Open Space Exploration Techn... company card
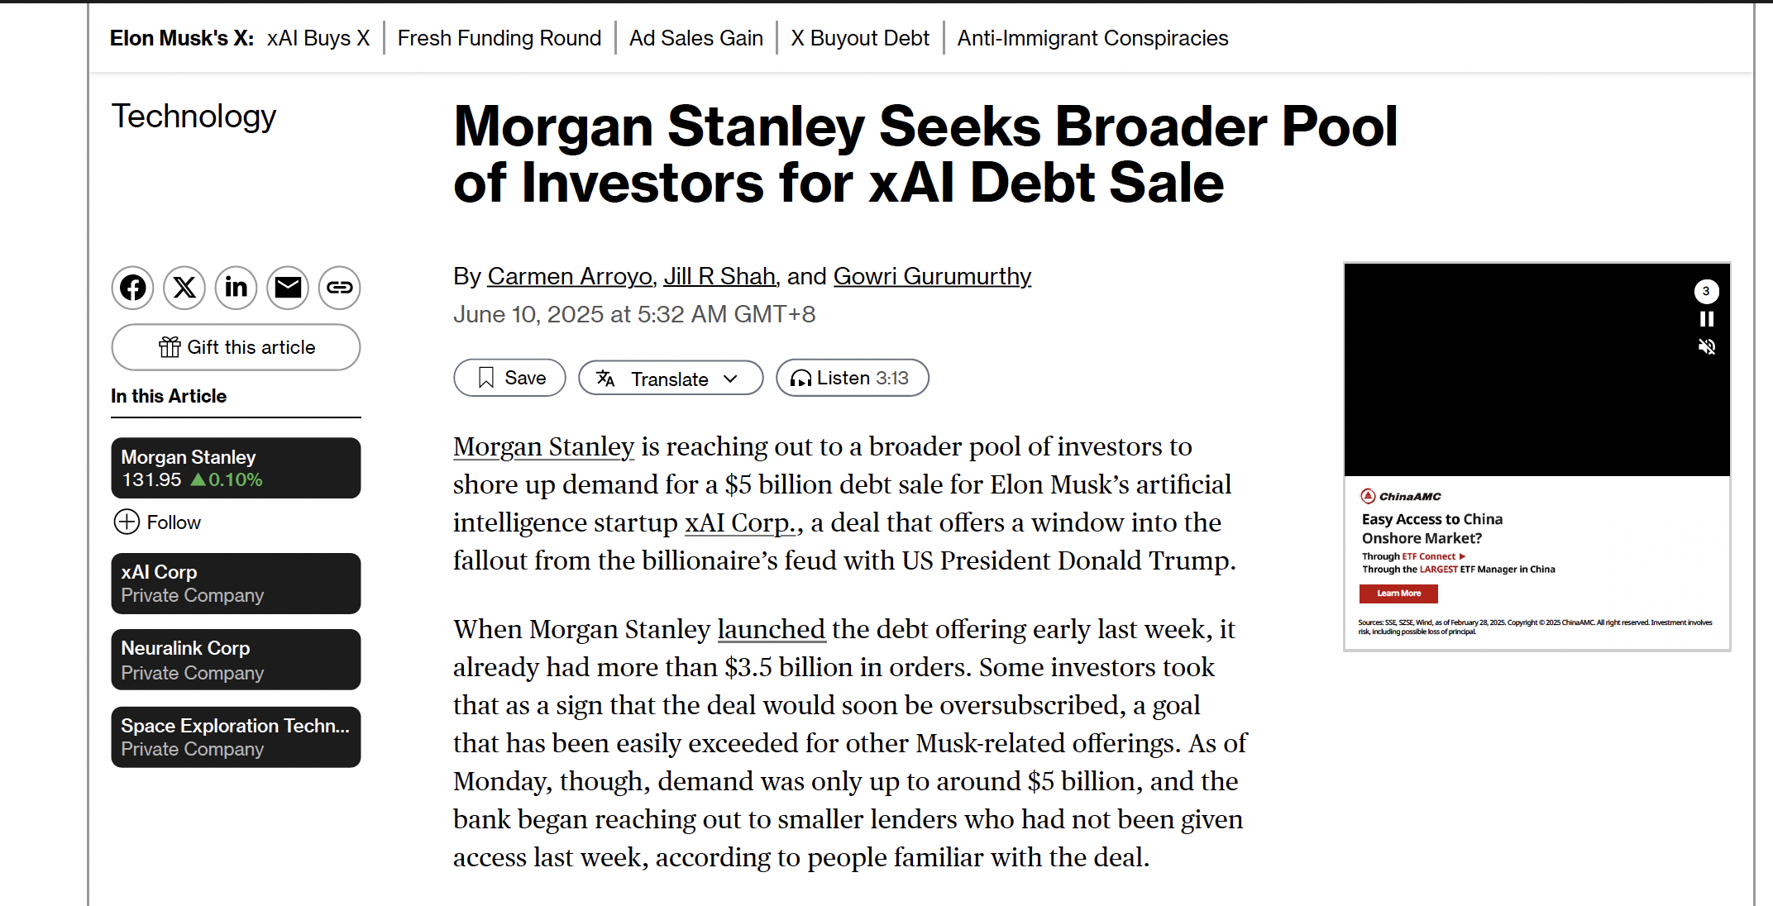Viewport: 1773px width, 906px height. coord(236,737)
